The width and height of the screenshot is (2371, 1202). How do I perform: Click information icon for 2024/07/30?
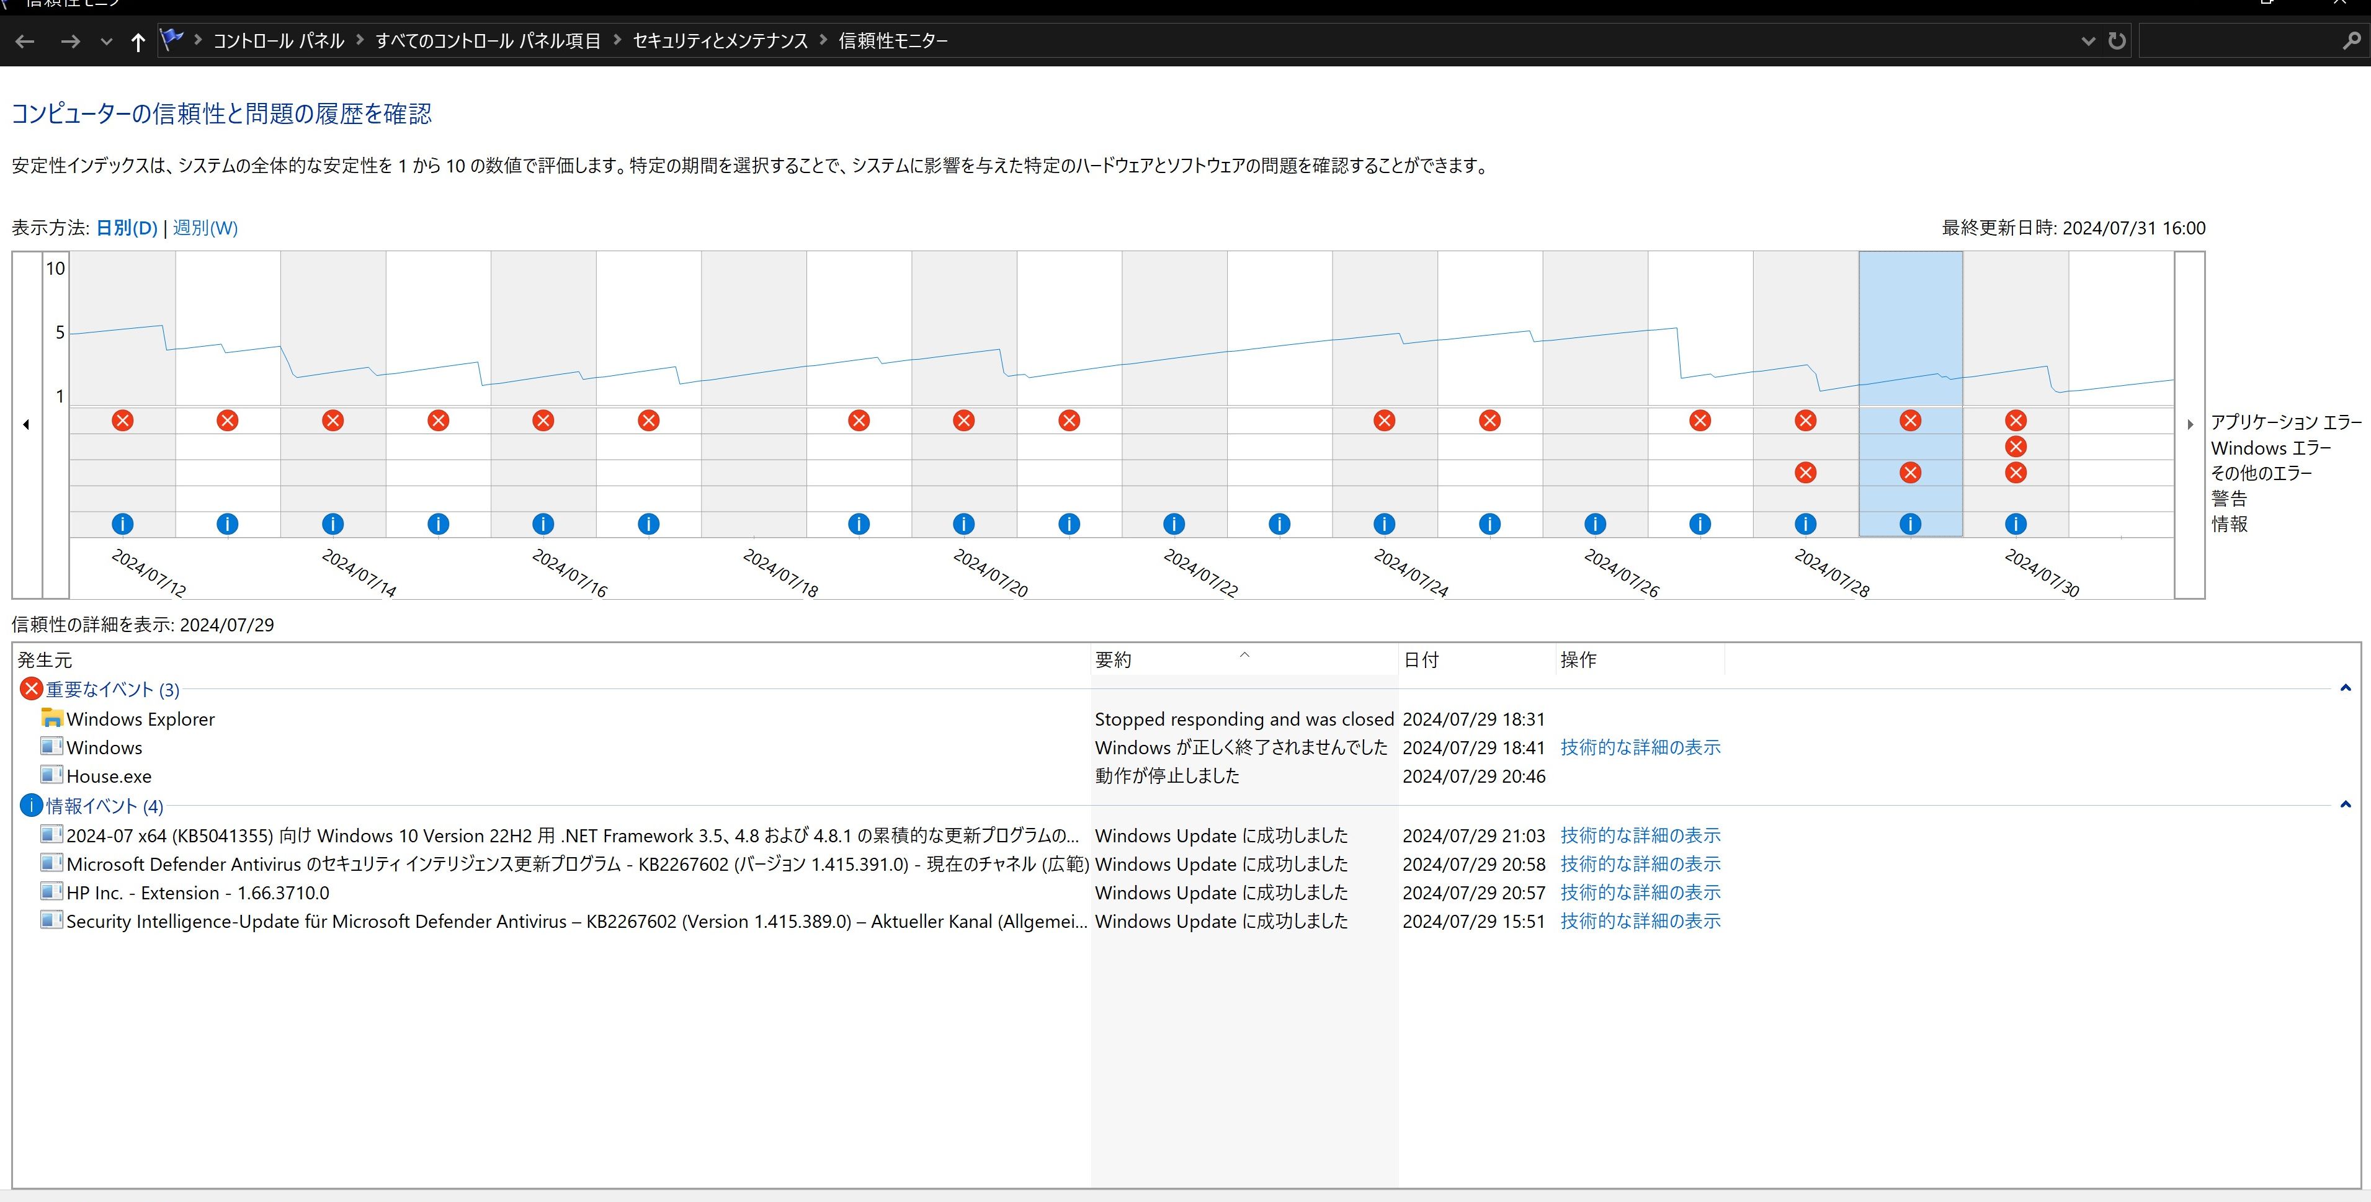coord(2016,523)
